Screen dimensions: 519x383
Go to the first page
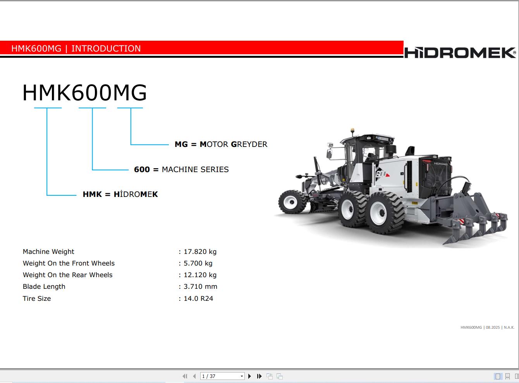[185, 376]
